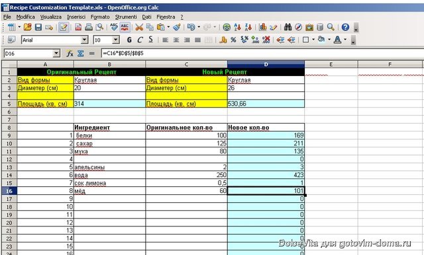424x255 pixels.
Task: Open the Formato menu
Action: coord(100,17)
